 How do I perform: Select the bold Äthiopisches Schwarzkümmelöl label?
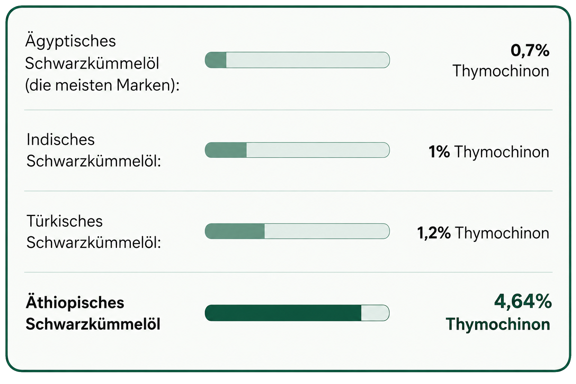93,313
